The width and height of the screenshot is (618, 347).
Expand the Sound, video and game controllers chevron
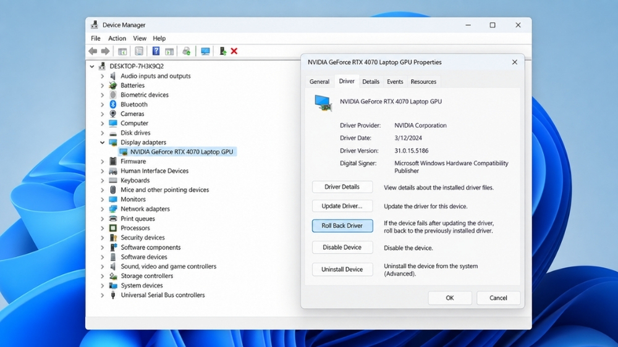pyautogui.click(x=102, y=267)
